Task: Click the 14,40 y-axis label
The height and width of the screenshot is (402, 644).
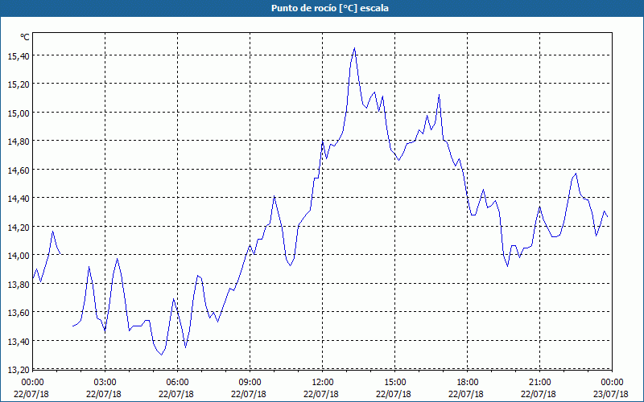Action: [x=19, y=198]
